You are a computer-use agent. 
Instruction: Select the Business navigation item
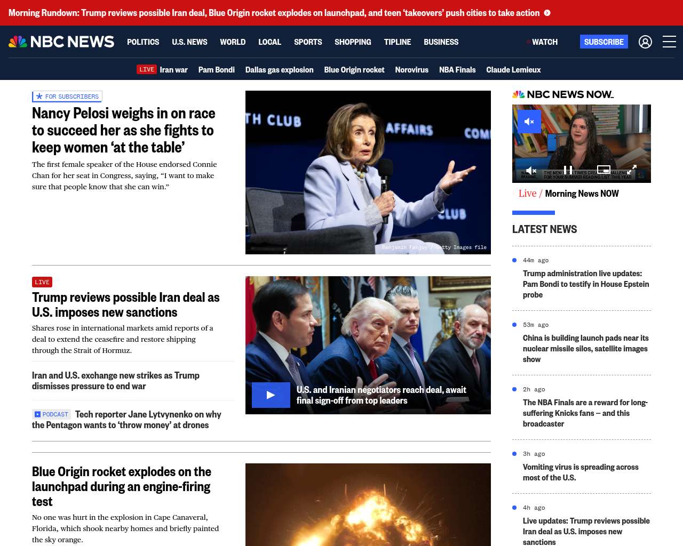pyautogui.click(x=441, y=42)
